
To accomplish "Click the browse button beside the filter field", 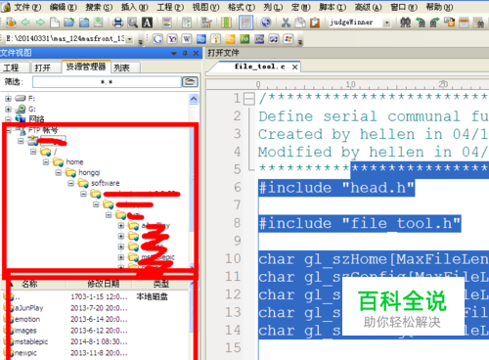I will coord(190,81).
